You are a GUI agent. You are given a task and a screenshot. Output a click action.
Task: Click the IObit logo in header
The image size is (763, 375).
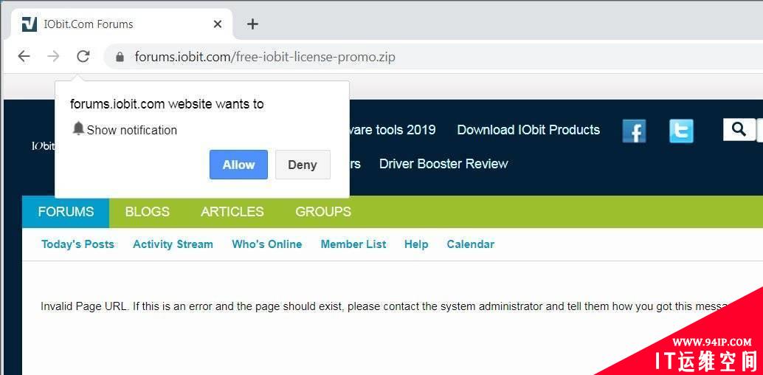43,146
